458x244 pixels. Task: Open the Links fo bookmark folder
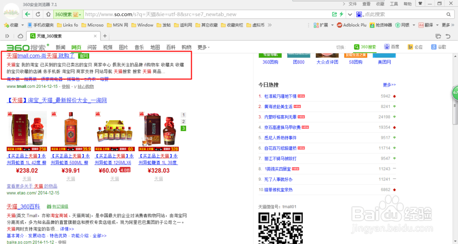click(67, 25)
